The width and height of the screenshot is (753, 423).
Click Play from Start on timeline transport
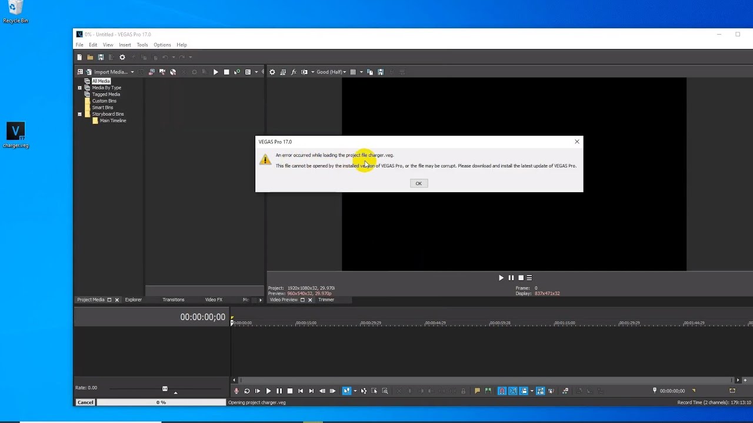click(x=258, y=391)
